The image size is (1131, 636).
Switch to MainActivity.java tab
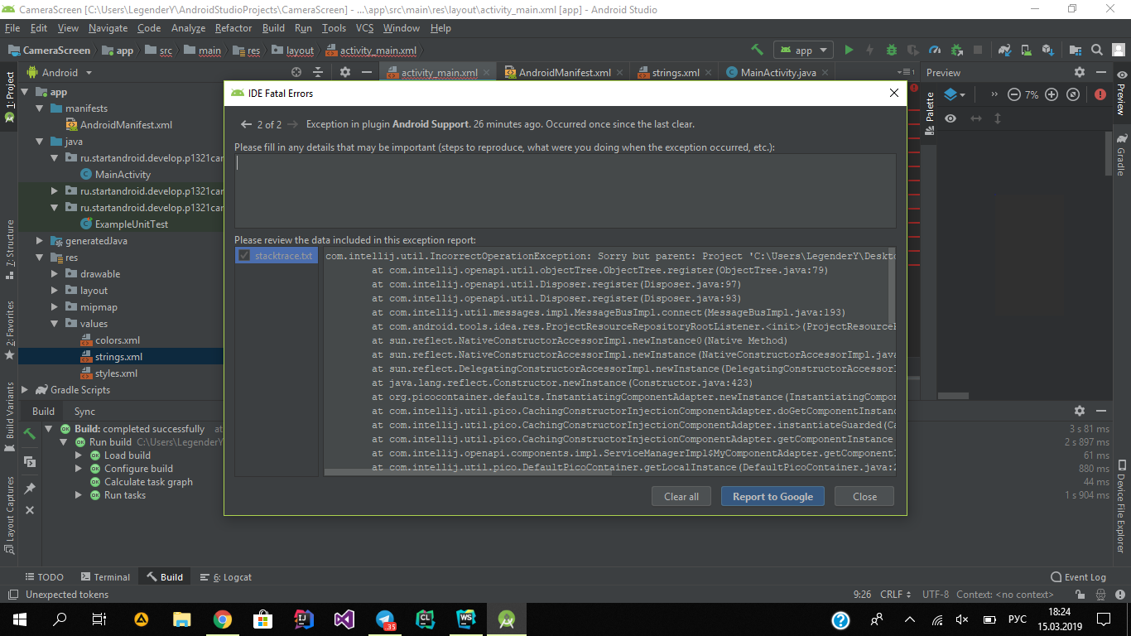point(778,72)
